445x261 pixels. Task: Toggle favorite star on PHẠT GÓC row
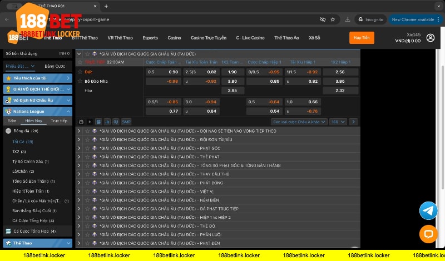coord(87,148)
